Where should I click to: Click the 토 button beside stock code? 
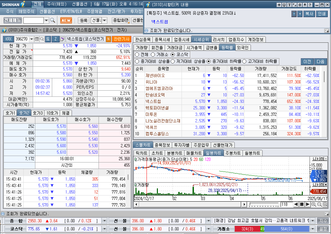(48, 39)
